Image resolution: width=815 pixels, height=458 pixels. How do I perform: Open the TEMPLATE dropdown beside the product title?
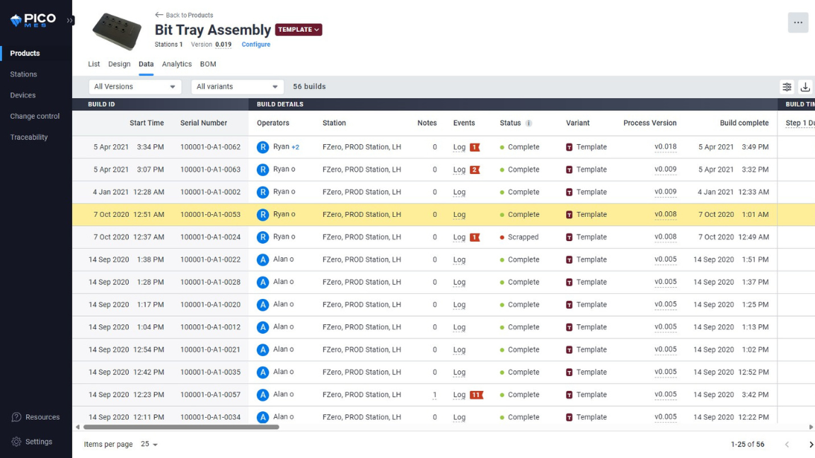298,30
